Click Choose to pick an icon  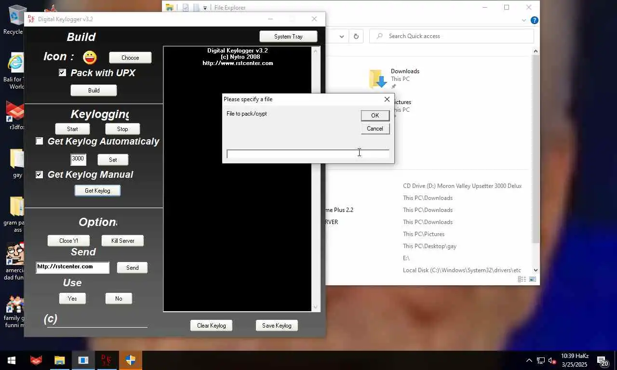pyautogui.click(x=130, y=57)
